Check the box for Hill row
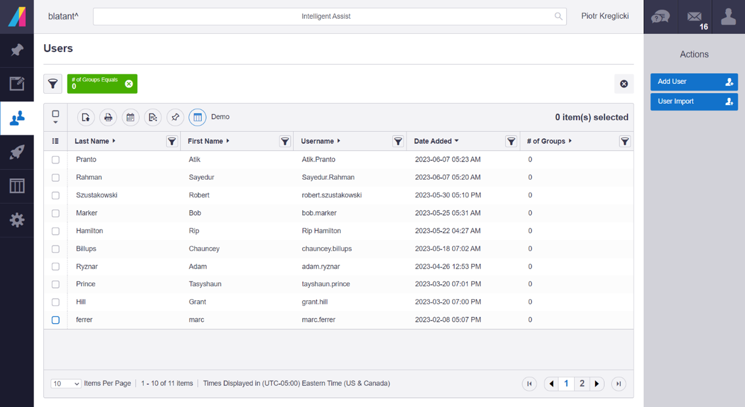Screen dimensions: 745x407 [x=55, y=302]
